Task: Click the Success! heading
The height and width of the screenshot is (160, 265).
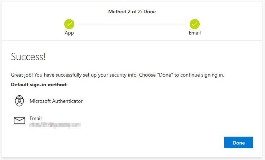Action: 28,57
